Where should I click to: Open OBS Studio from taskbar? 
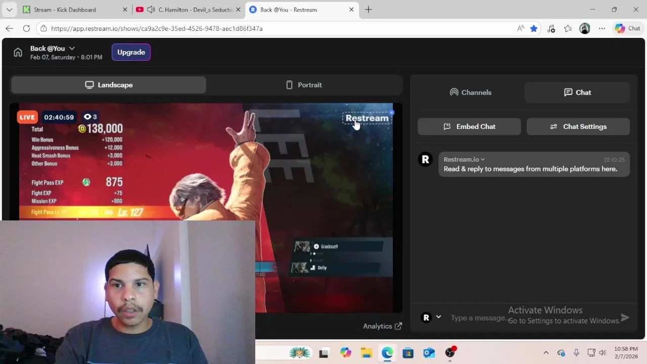[x=450, y=353]
